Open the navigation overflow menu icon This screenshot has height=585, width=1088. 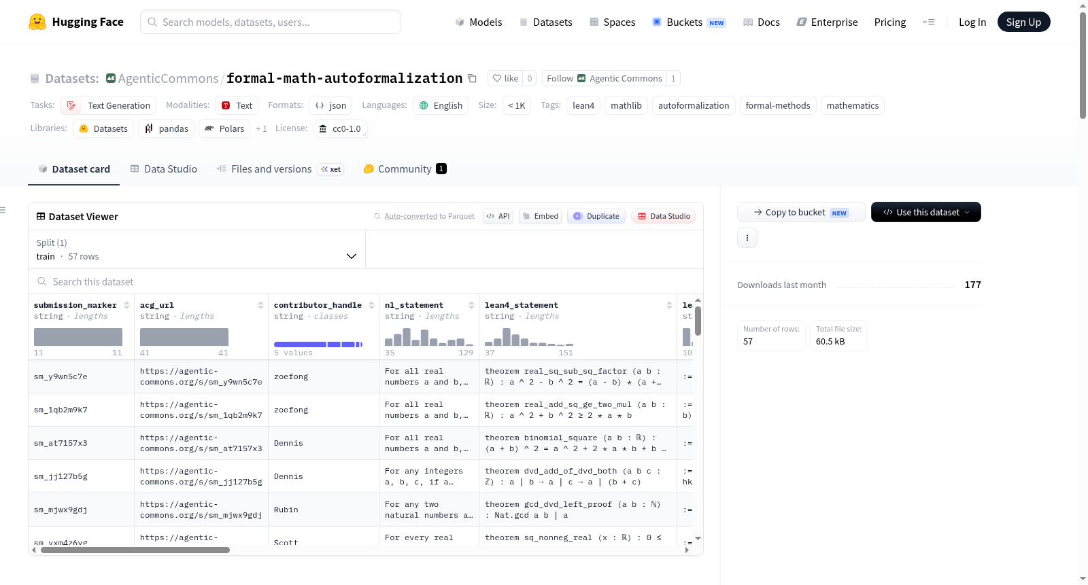(x=928, y=22)
